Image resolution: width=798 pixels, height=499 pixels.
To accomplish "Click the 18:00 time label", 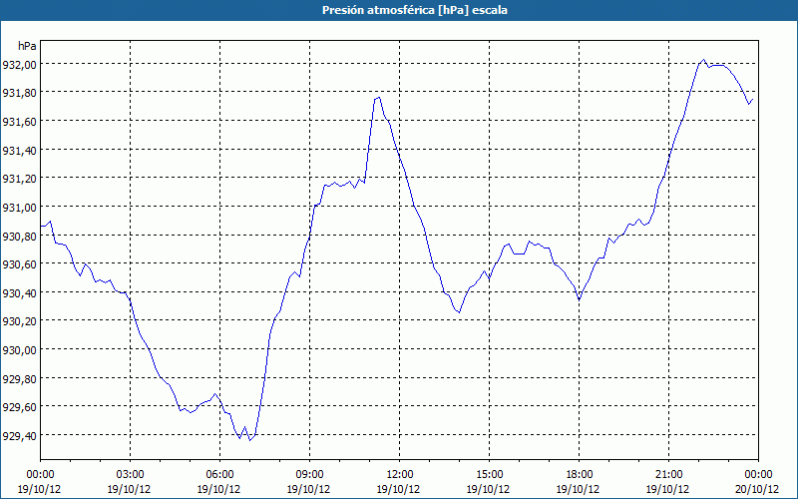I will (580, 475).
